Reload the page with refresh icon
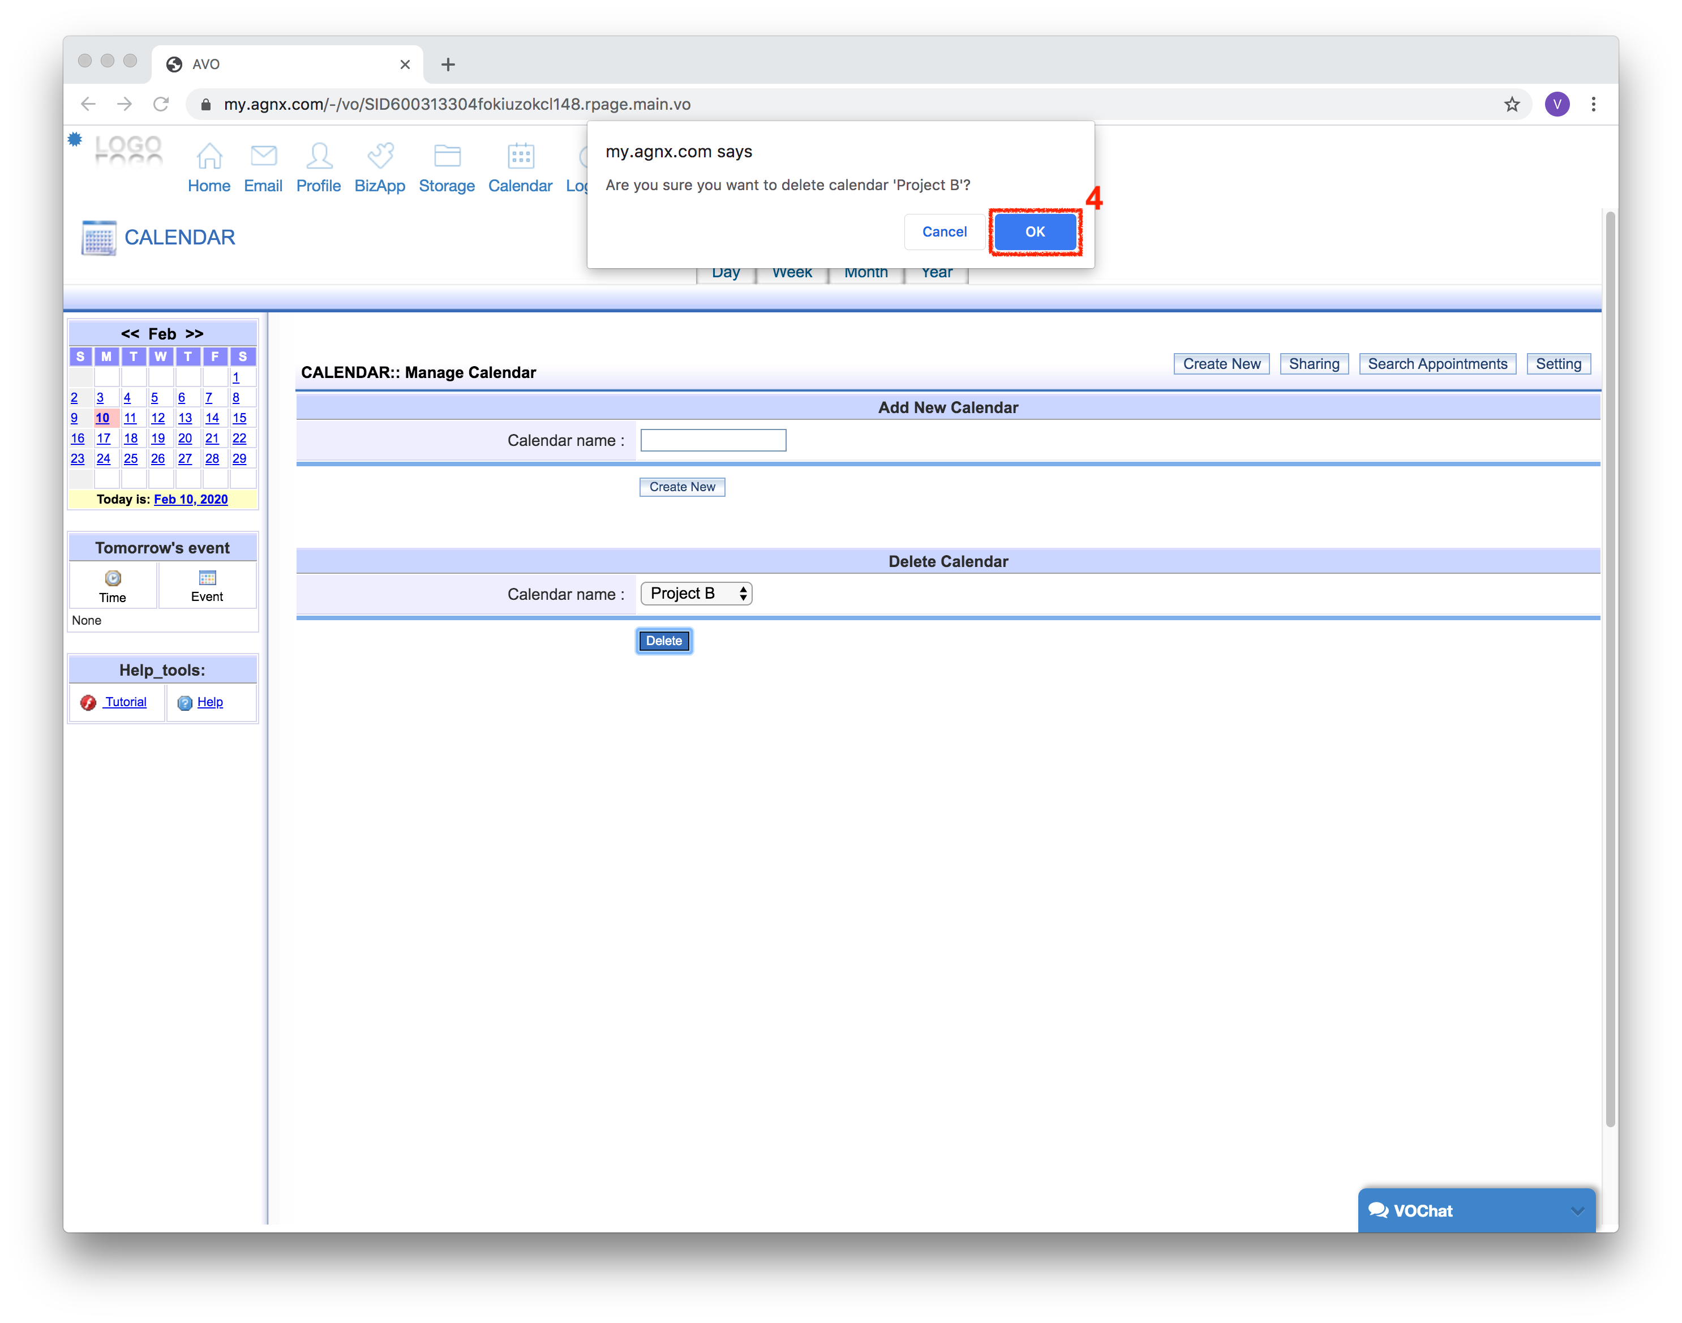Screen dimensions: 1682x1323 (161, 104)
